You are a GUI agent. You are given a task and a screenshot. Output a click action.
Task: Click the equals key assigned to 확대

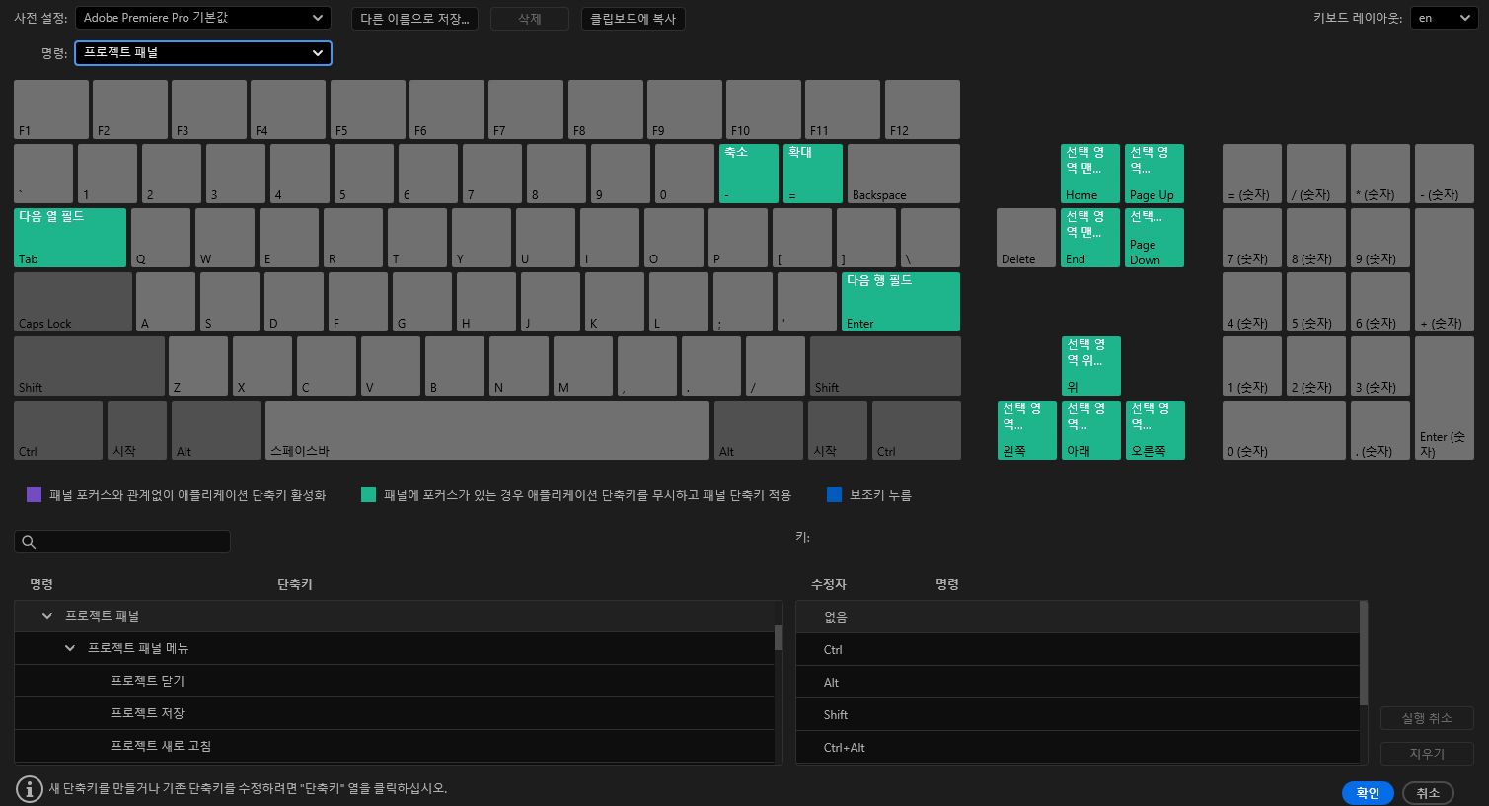812,174
